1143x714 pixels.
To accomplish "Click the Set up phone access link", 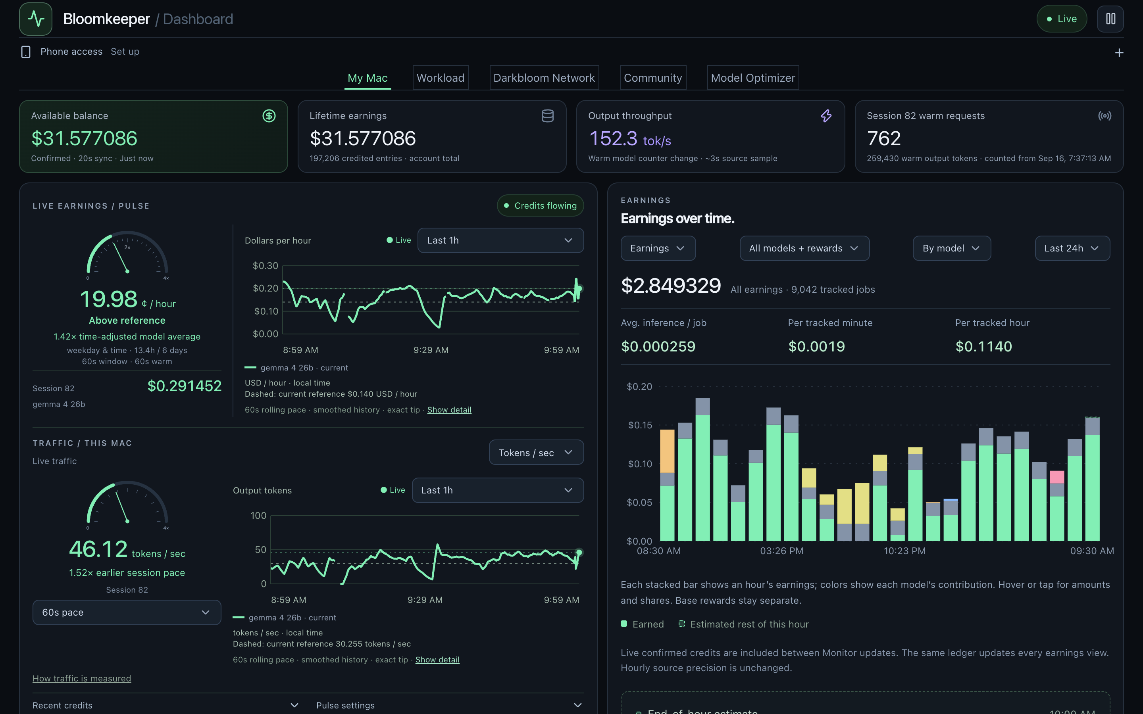I will click(x=125, y=52).
